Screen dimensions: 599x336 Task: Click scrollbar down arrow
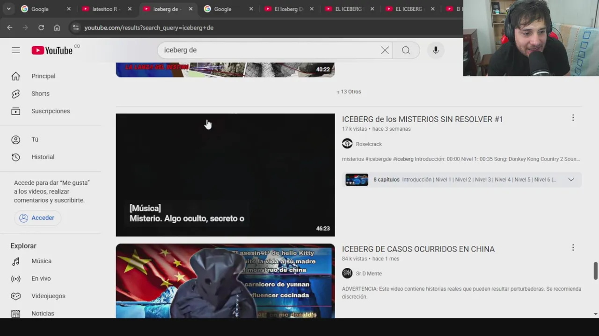point(595,314)
